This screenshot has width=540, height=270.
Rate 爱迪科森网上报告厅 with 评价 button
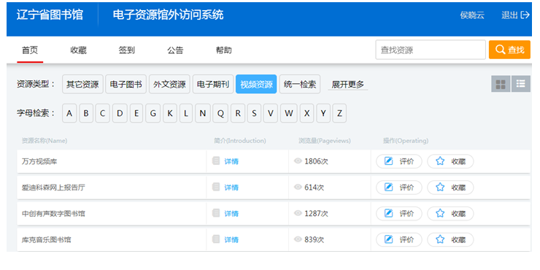tap(399, 188)
